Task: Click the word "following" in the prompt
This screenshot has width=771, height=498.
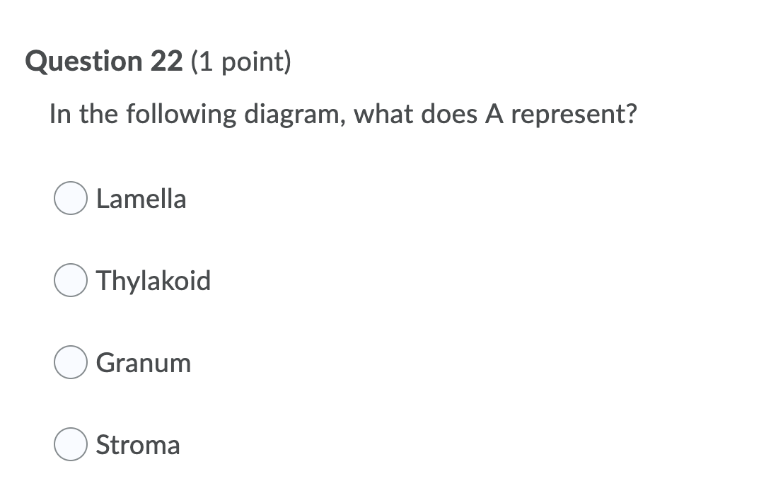Action: pyautogui.click(x=182, y=114)
